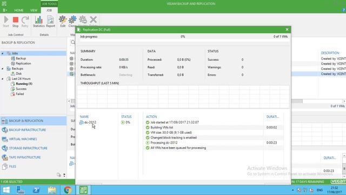Open the Tape Infrastructure view icon

(5, 157)
